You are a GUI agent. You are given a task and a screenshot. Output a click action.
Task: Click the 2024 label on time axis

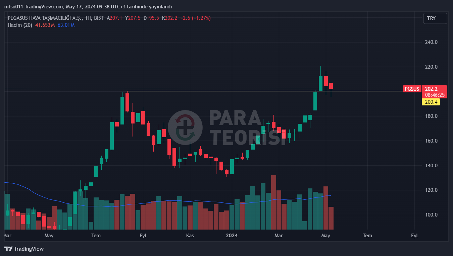[x=232, y=236]
